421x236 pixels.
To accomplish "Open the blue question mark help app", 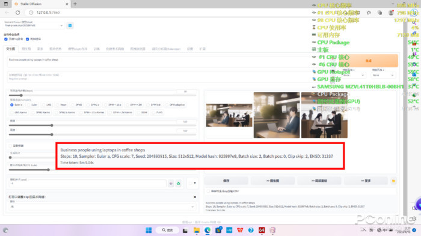I will pos(251,230).
